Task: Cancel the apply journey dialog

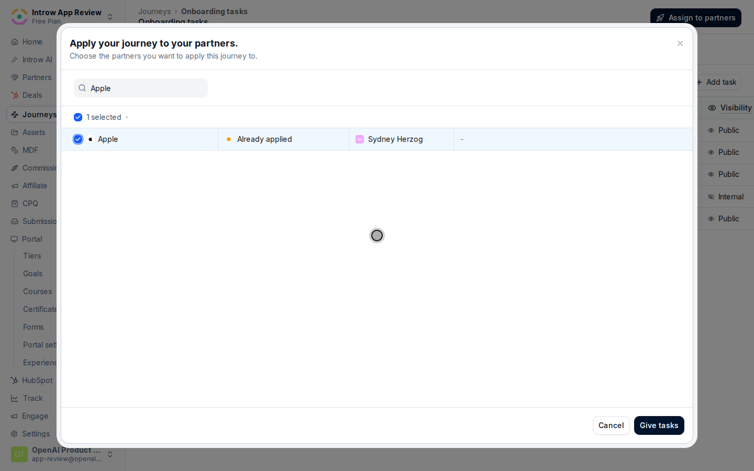Action: click(x=611, y=425)
